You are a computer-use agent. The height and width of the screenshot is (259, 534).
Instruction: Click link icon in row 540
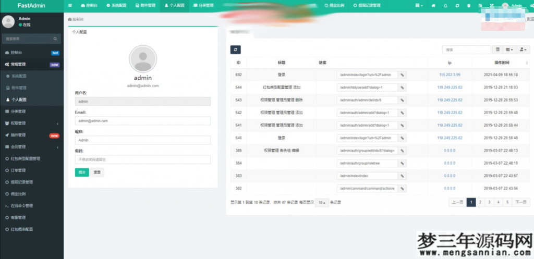[402, 138]
